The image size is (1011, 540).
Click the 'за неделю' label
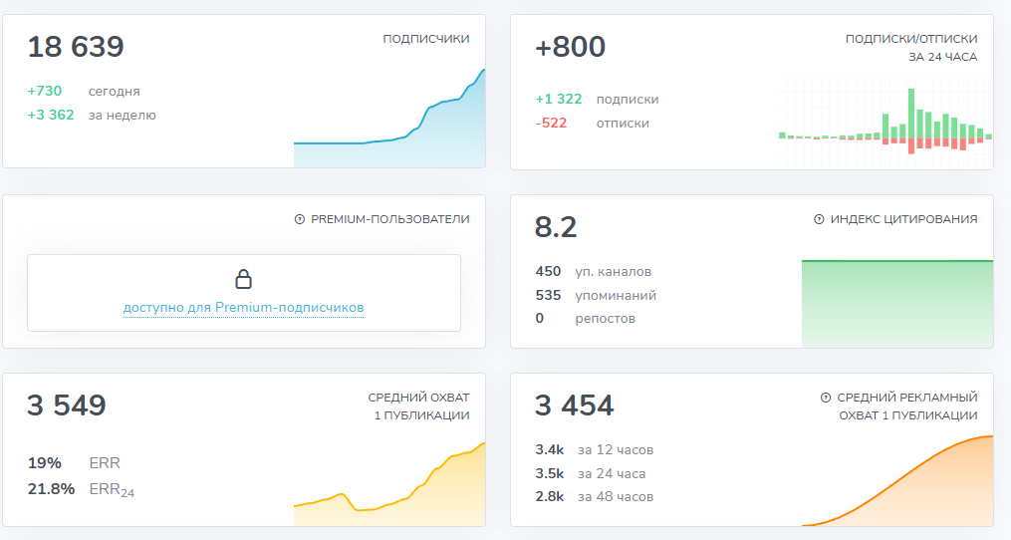click(x=122, y=116)
